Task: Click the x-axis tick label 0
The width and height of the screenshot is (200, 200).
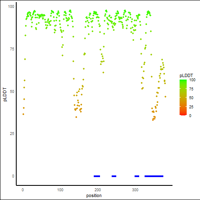Action: coord(22,190)
